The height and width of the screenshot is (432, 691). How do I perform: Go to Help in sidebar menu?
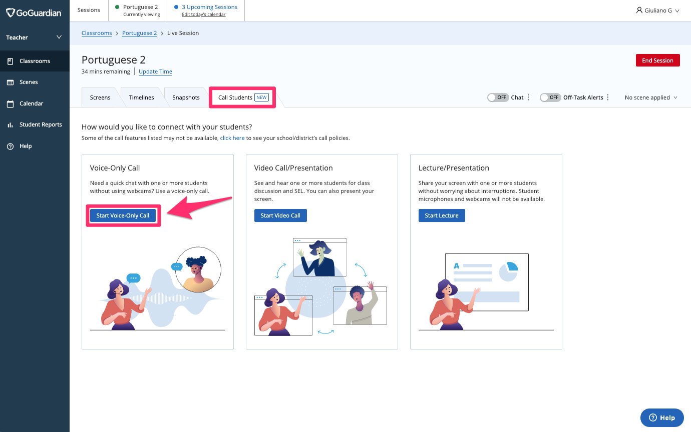pos(35,146)
